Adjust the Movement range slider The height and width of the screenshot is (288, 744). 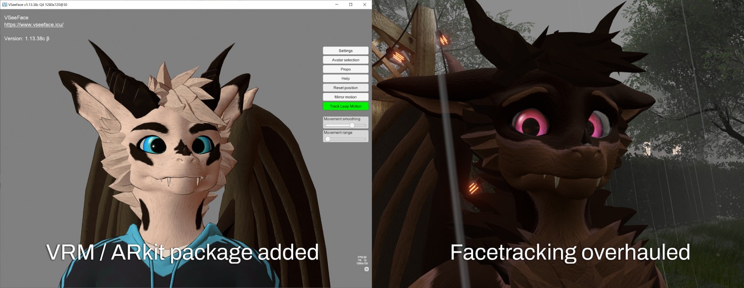pos(328,139)
